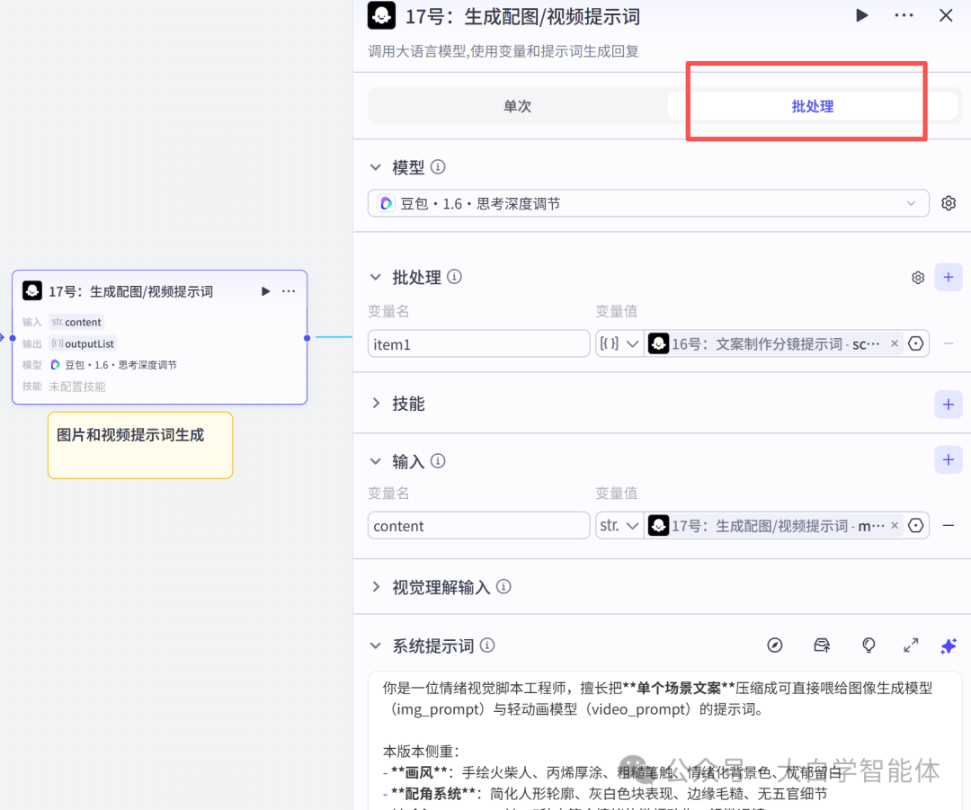Edit the item1 variable name field
Image resolution: width=971 pixels, height=810 pixels.
[x=478, y=343]
